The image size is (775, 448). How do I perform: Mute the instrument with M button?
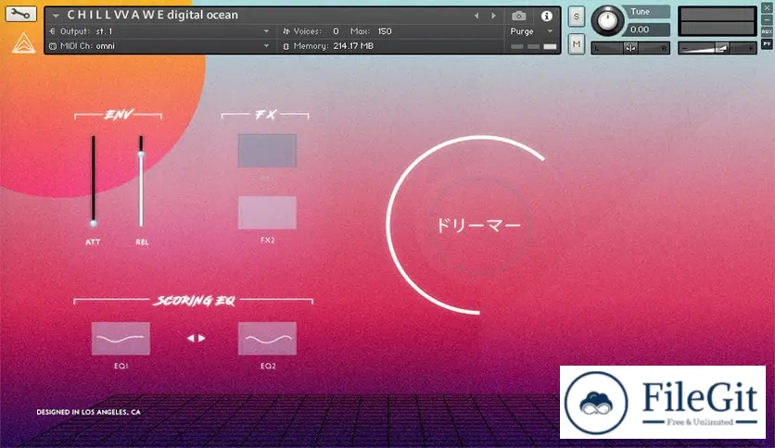(x=577, y=44)
